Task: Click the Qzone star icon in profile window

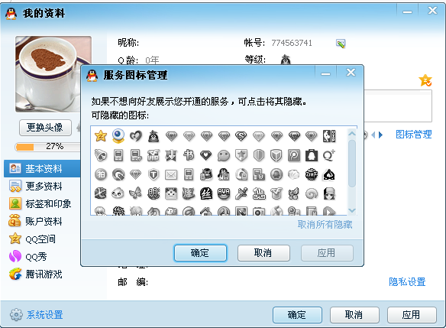Action: click(x=425, y=80)
